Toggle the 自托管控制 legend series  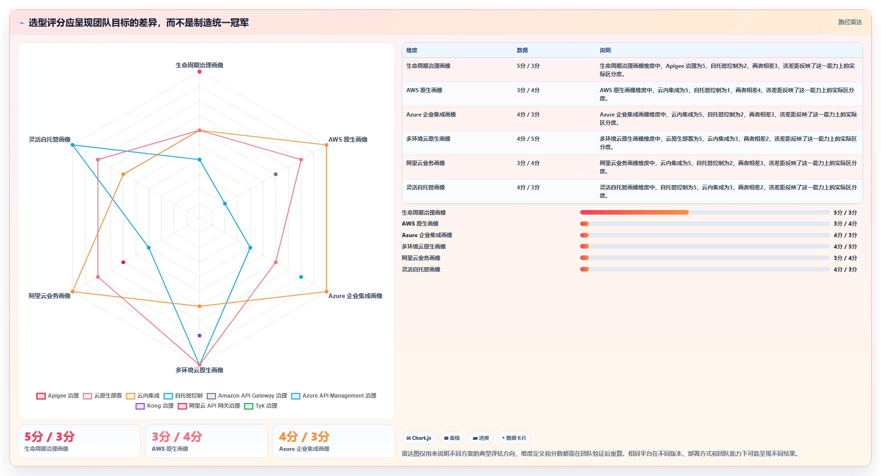click(183, 396)
